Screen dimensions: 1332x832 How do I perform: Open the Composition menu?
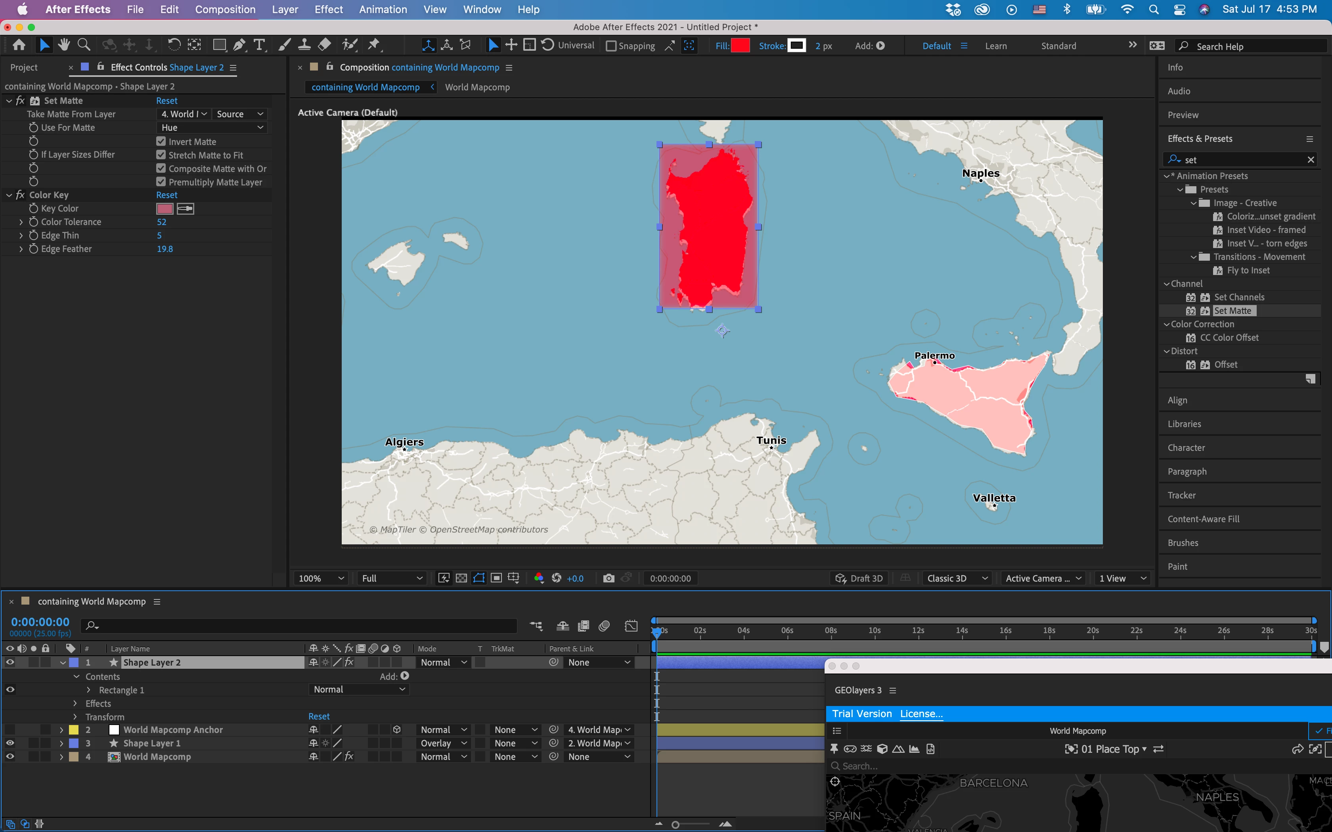pyautogui.click(x=225, y=10)
